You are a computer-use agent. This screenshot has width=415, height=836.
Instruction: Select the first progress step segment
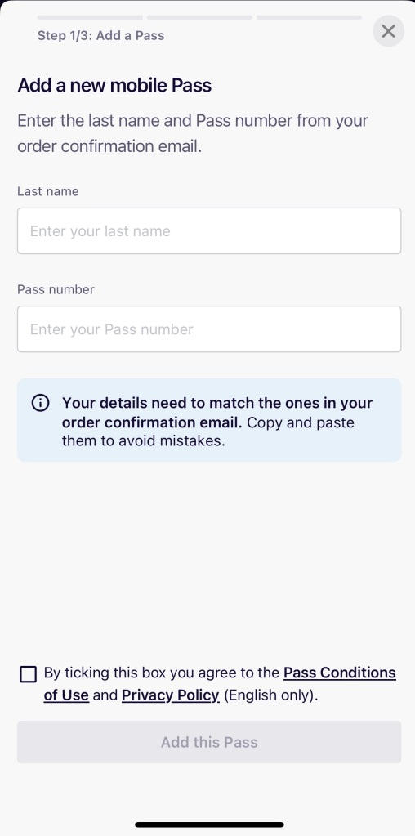[90, 18]
